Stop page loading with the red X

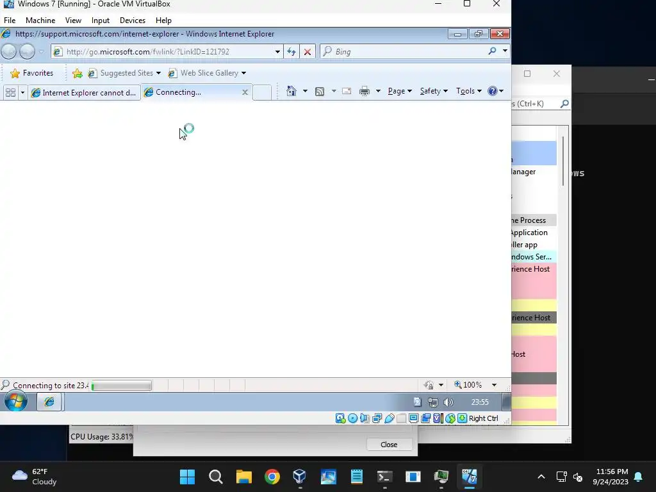tap(307, 52)
